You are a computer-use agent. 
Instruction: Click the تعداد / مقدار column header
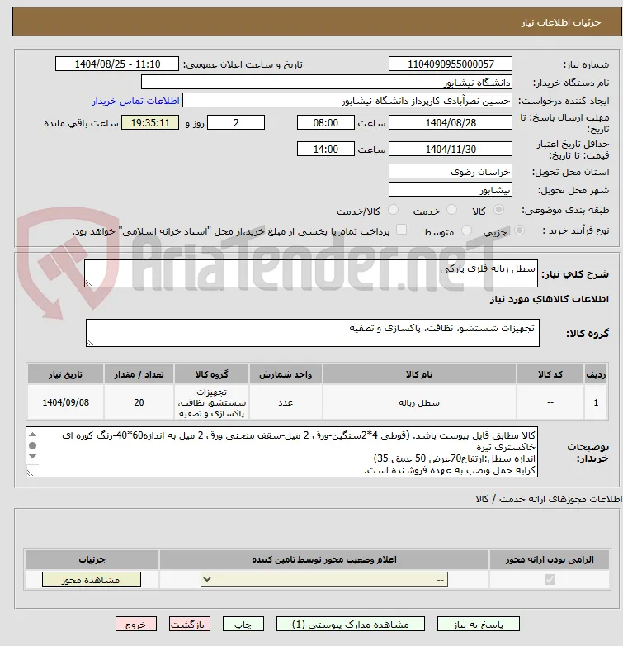point(139,374)
